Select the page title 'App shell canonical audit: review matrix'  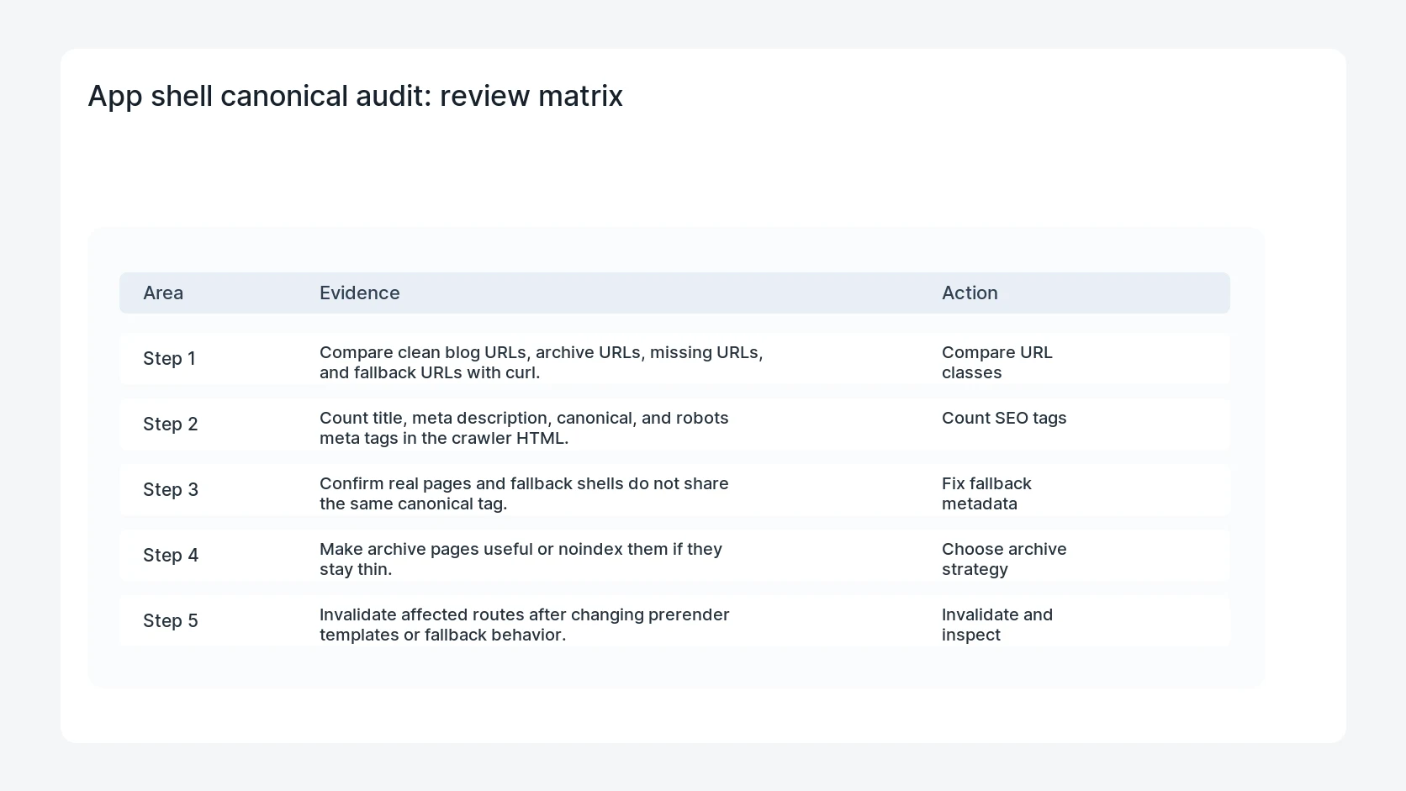pos(355,96)
